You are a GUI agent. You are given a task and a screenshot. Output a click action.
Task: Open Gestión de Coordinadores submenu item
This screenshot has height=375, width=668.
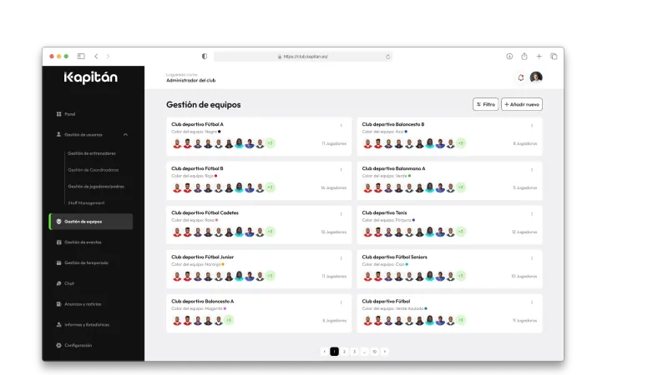(94, 170)
